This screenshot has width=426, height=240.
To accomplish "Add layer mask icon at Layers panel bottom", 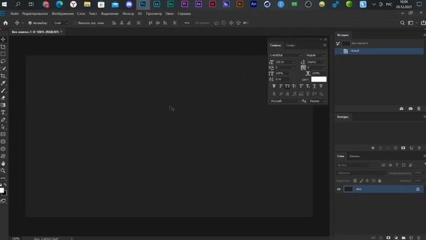I will pyautogui.click(x=389, y=238).
